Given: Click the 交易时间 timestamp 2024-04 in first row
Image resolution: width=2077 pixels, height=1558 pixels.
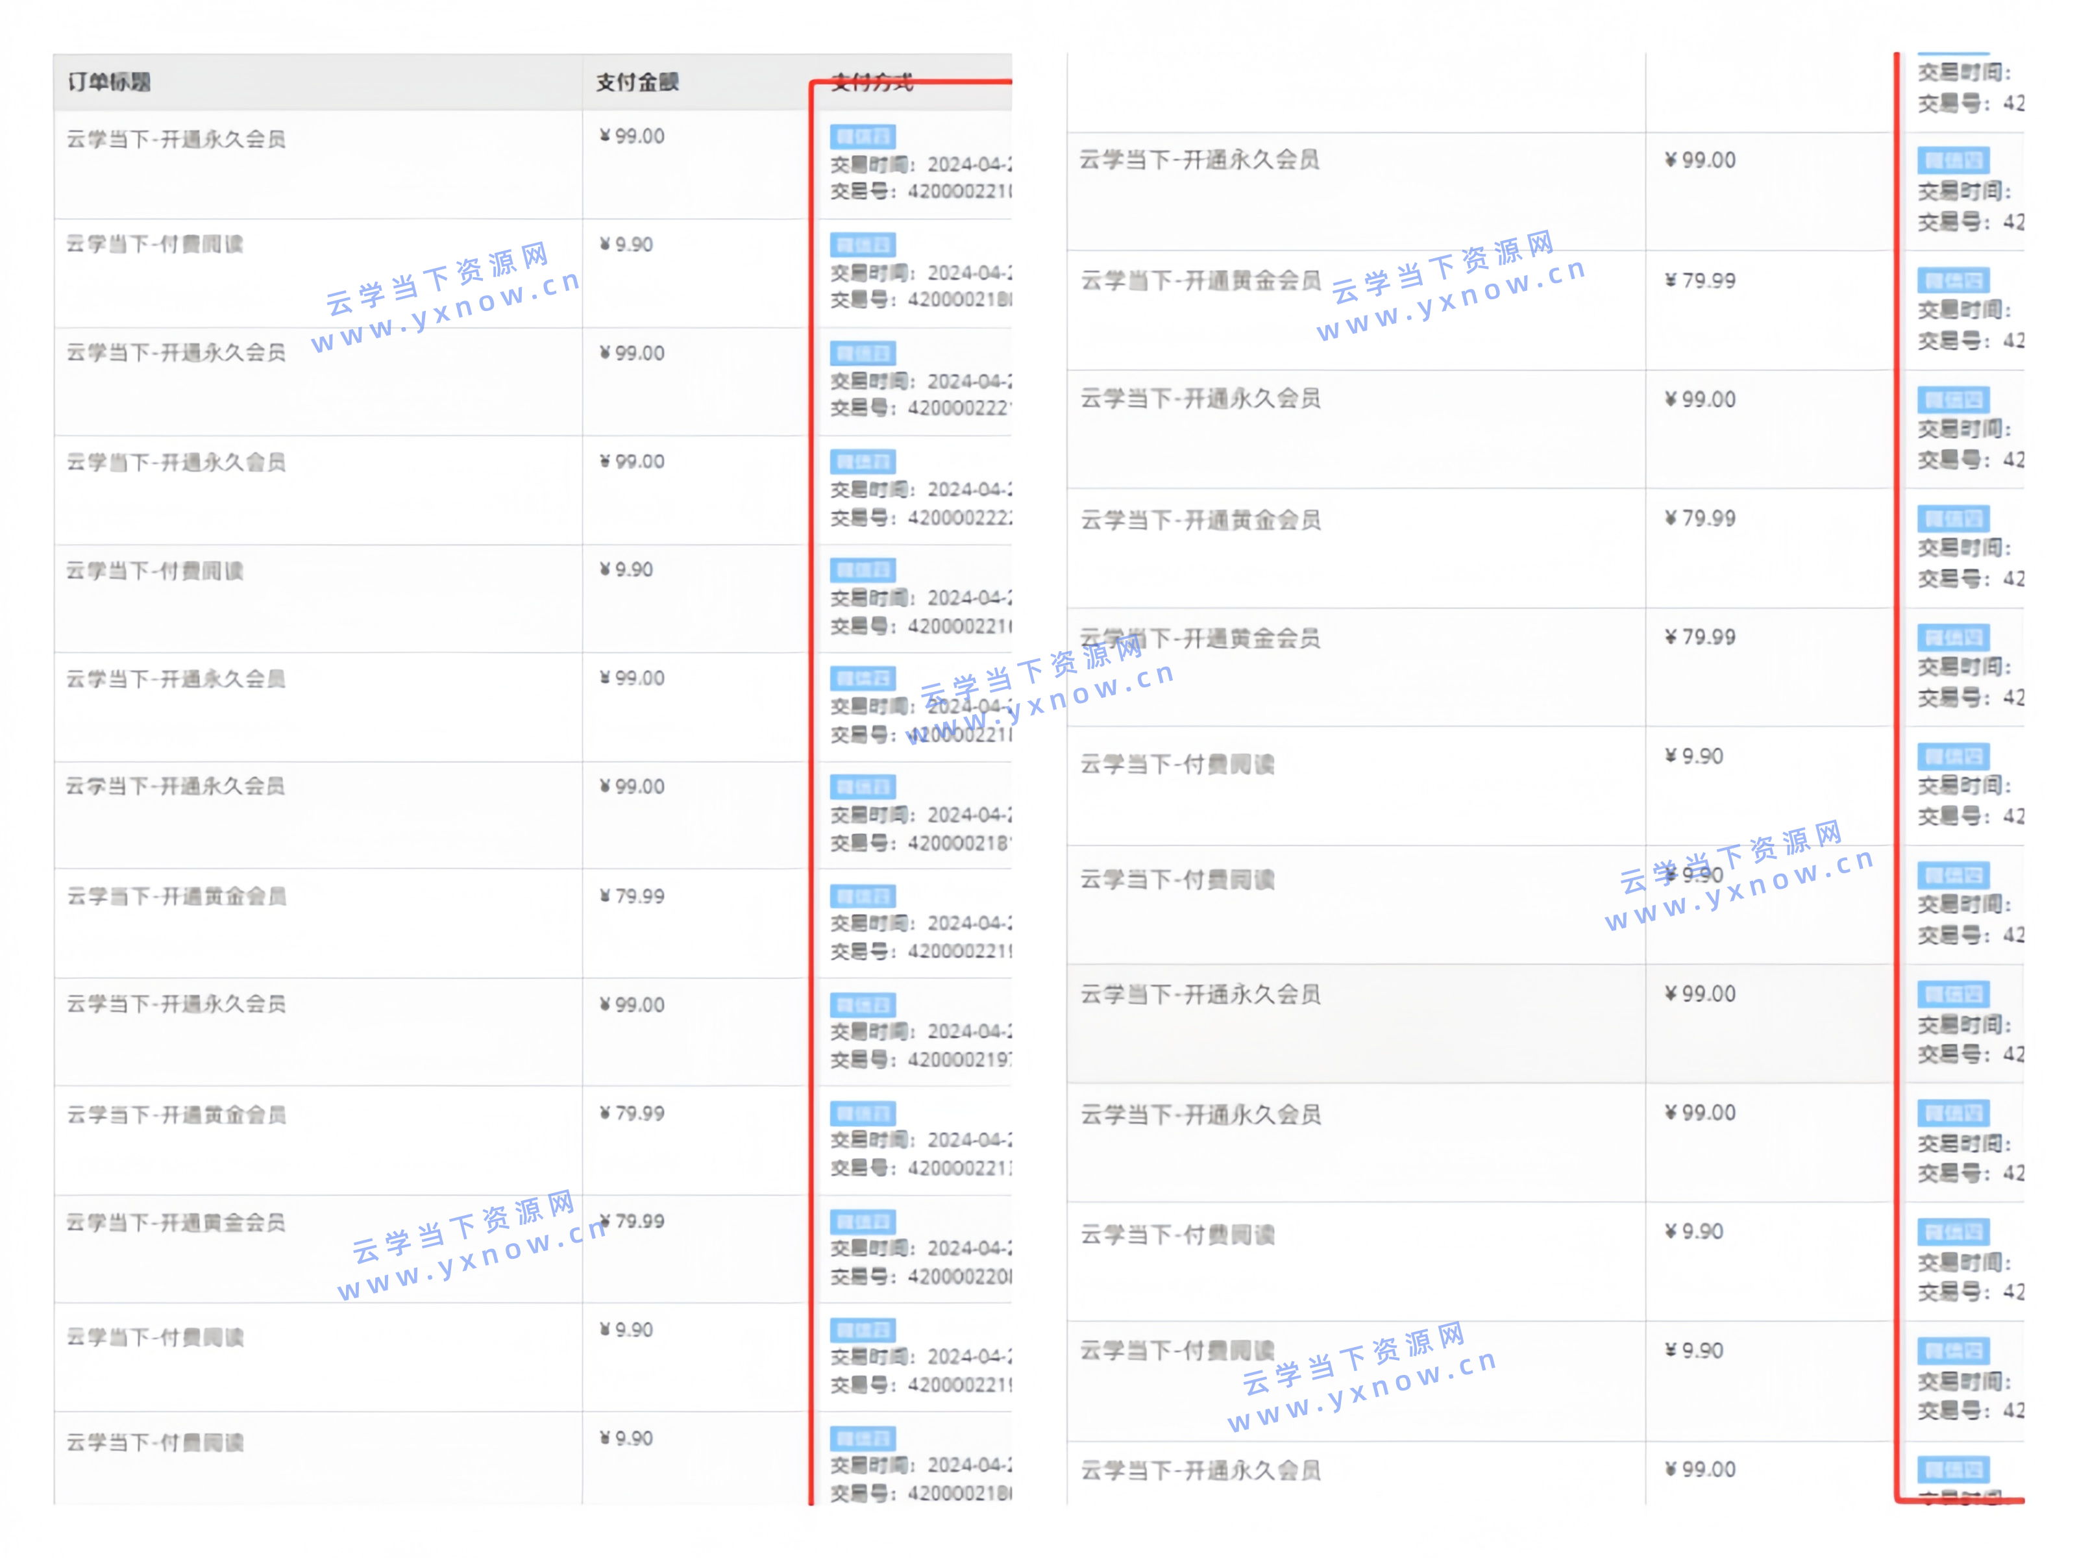Looking at the screenshot, I should coord(967,166).
